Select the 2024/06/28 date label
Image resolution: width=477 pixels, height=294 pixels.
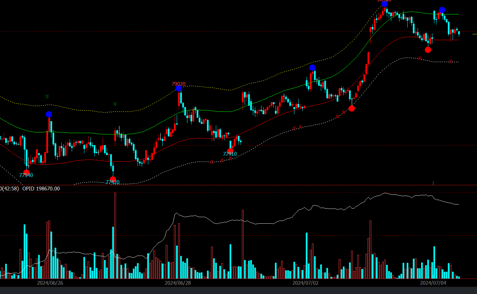tap(178, 283)
